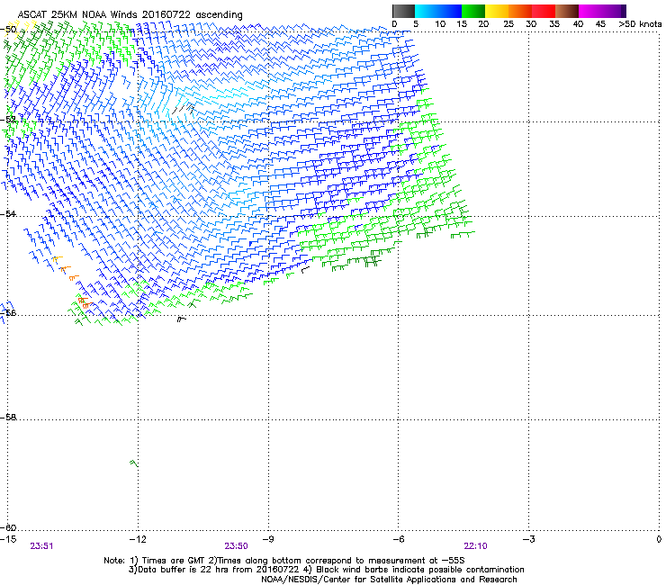Click the purple '23:51' time label
Viewport: 666px width, 585px height.
point(41,546)
